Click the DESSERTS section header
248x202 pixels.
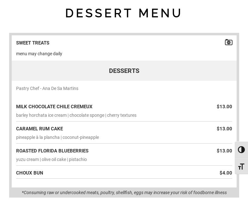tap(124, 71)
